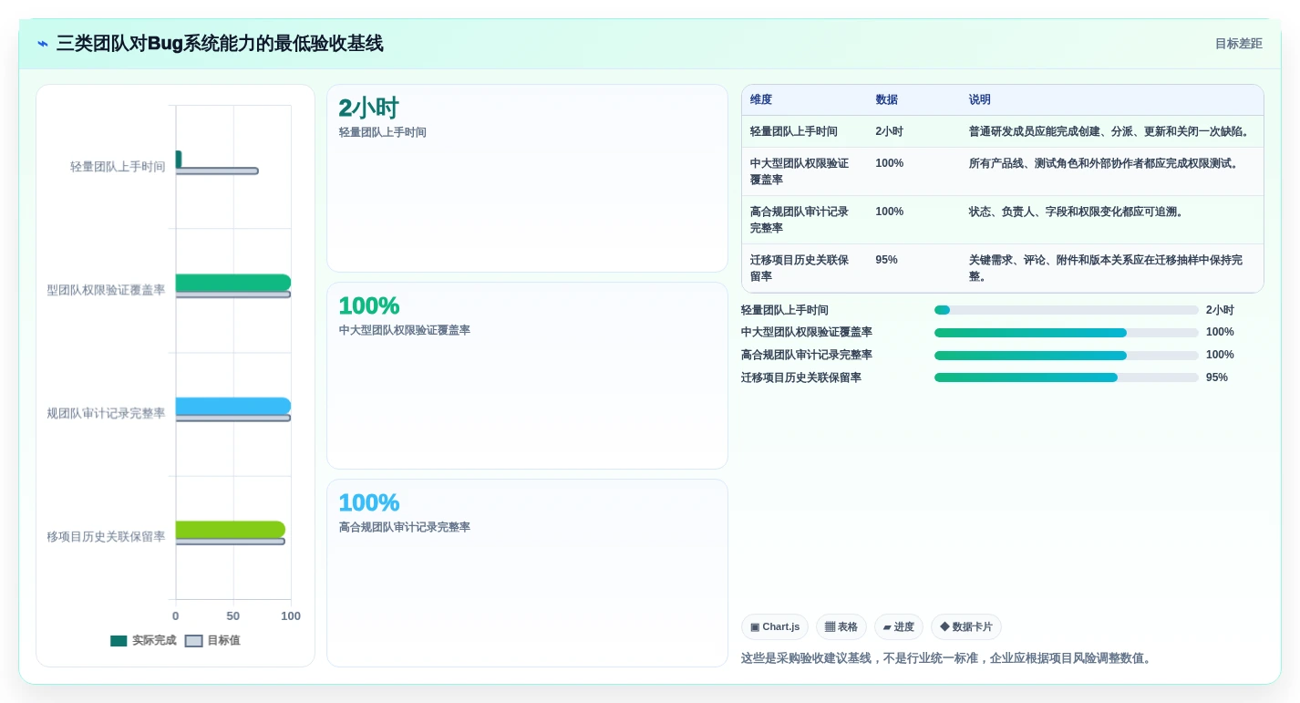1300x703 pixels.
Task: Click the 95% value in the table
Action: point(886,260)
